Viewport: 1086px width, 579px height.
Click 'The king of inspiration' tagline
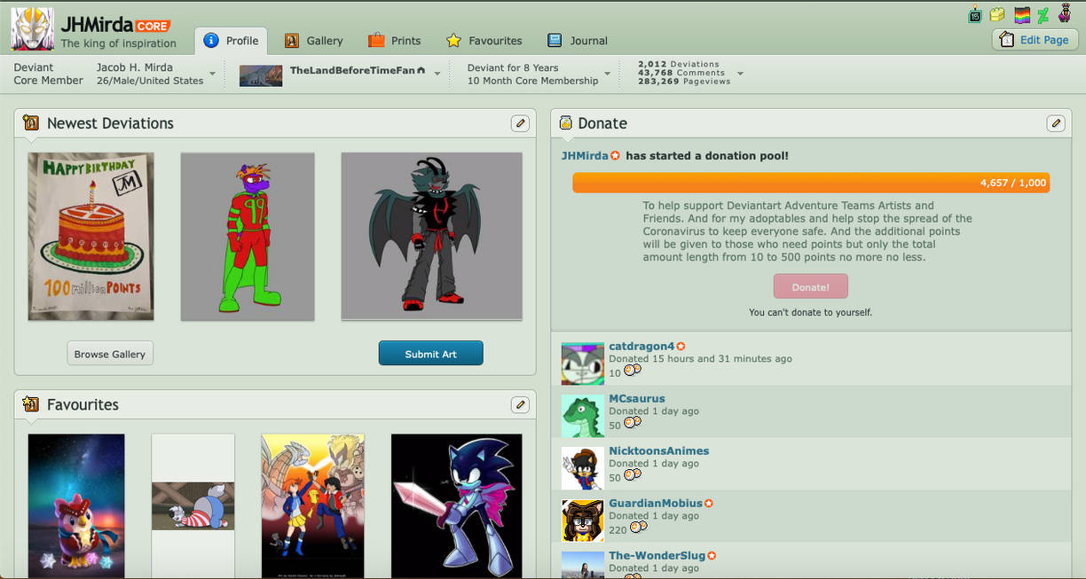coord(118,43)
